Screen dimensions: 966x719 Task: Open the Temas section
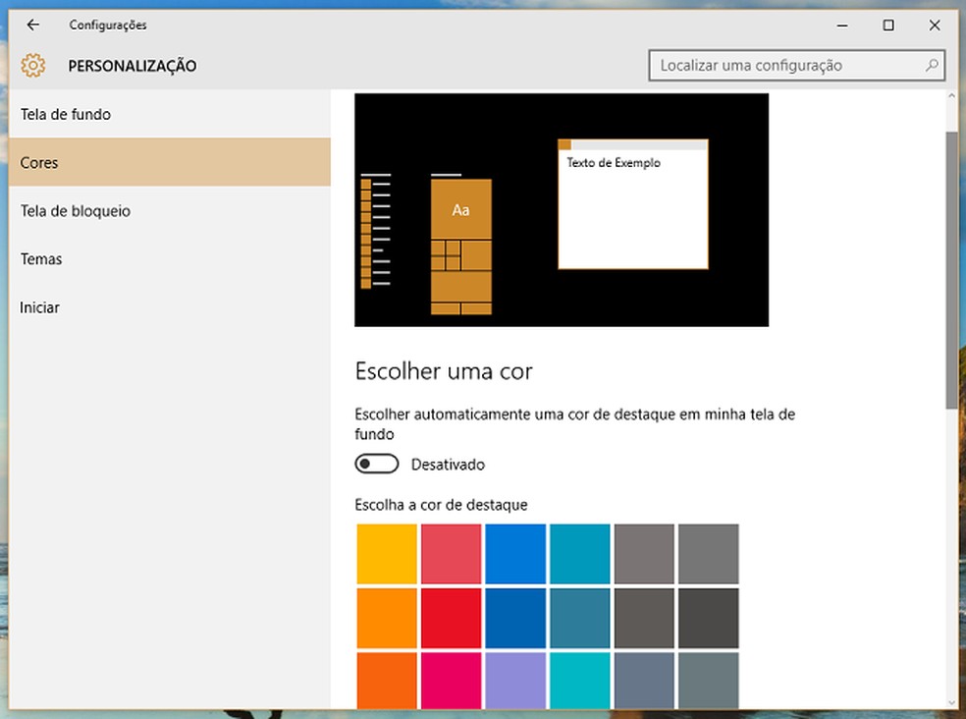point(41,259)
